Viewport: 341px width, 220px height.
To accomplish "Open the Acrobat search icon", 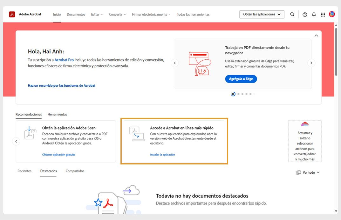I will pos(292,14).
